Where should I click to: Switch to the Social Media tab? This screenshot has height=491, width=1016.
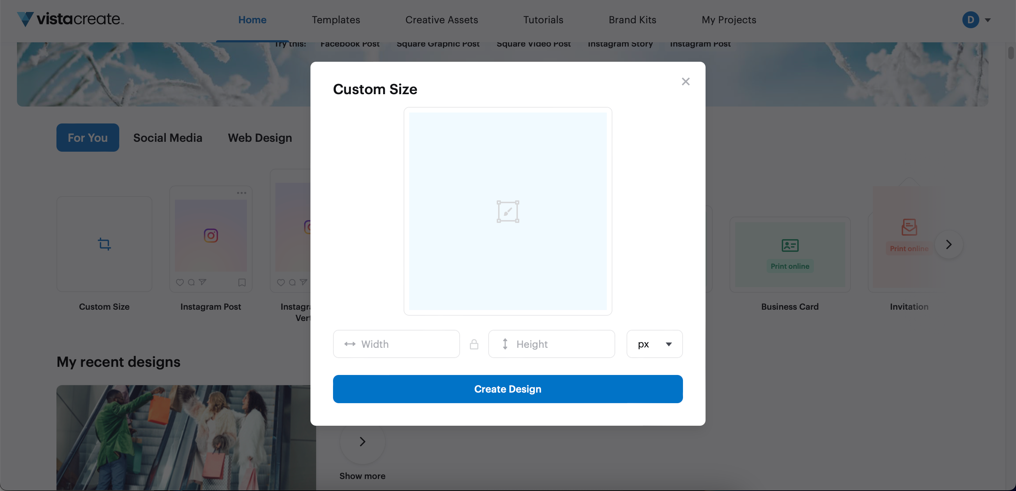(168, 138)
